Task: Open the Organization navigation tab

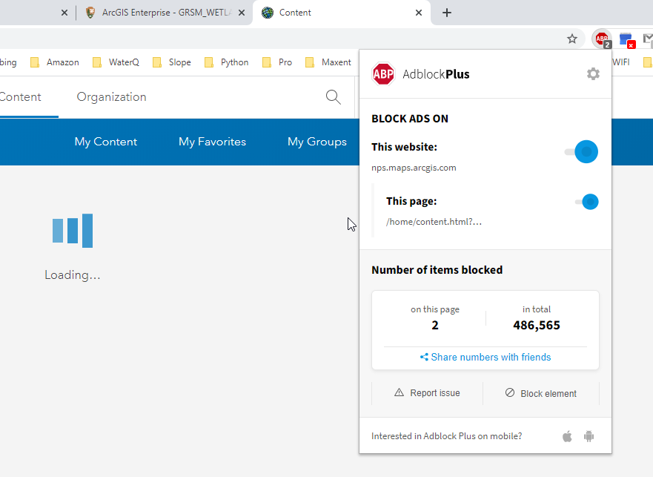Action: [x=111, y=97]
